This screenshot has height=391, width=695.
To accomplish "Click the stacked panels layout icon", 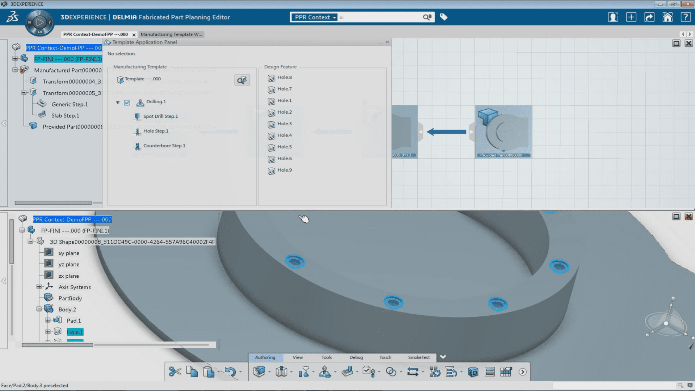I will pos(490,372).
